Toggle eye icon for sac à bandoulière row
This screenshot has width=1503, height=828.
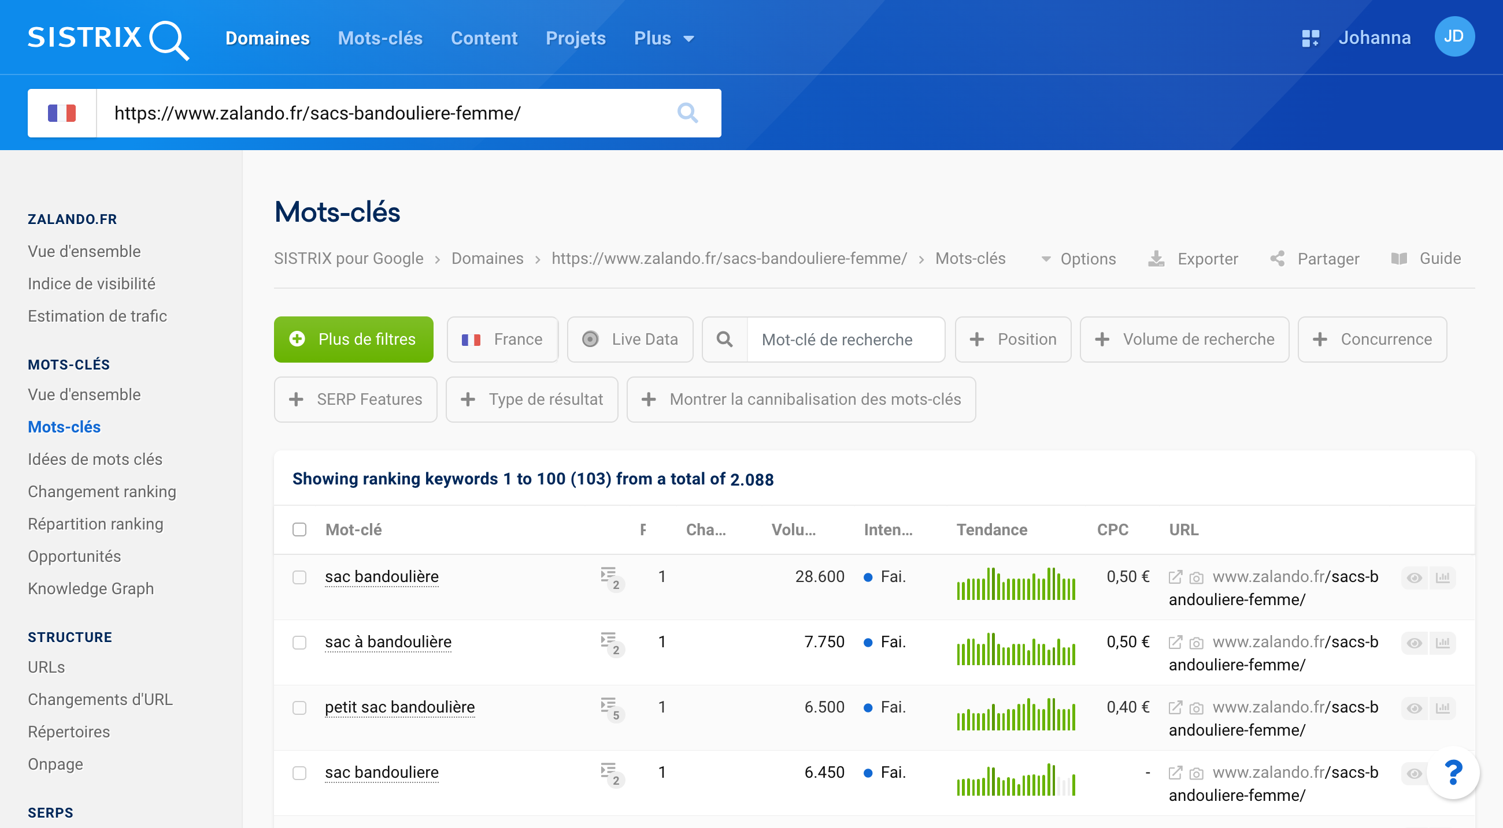coord(1415,643)
